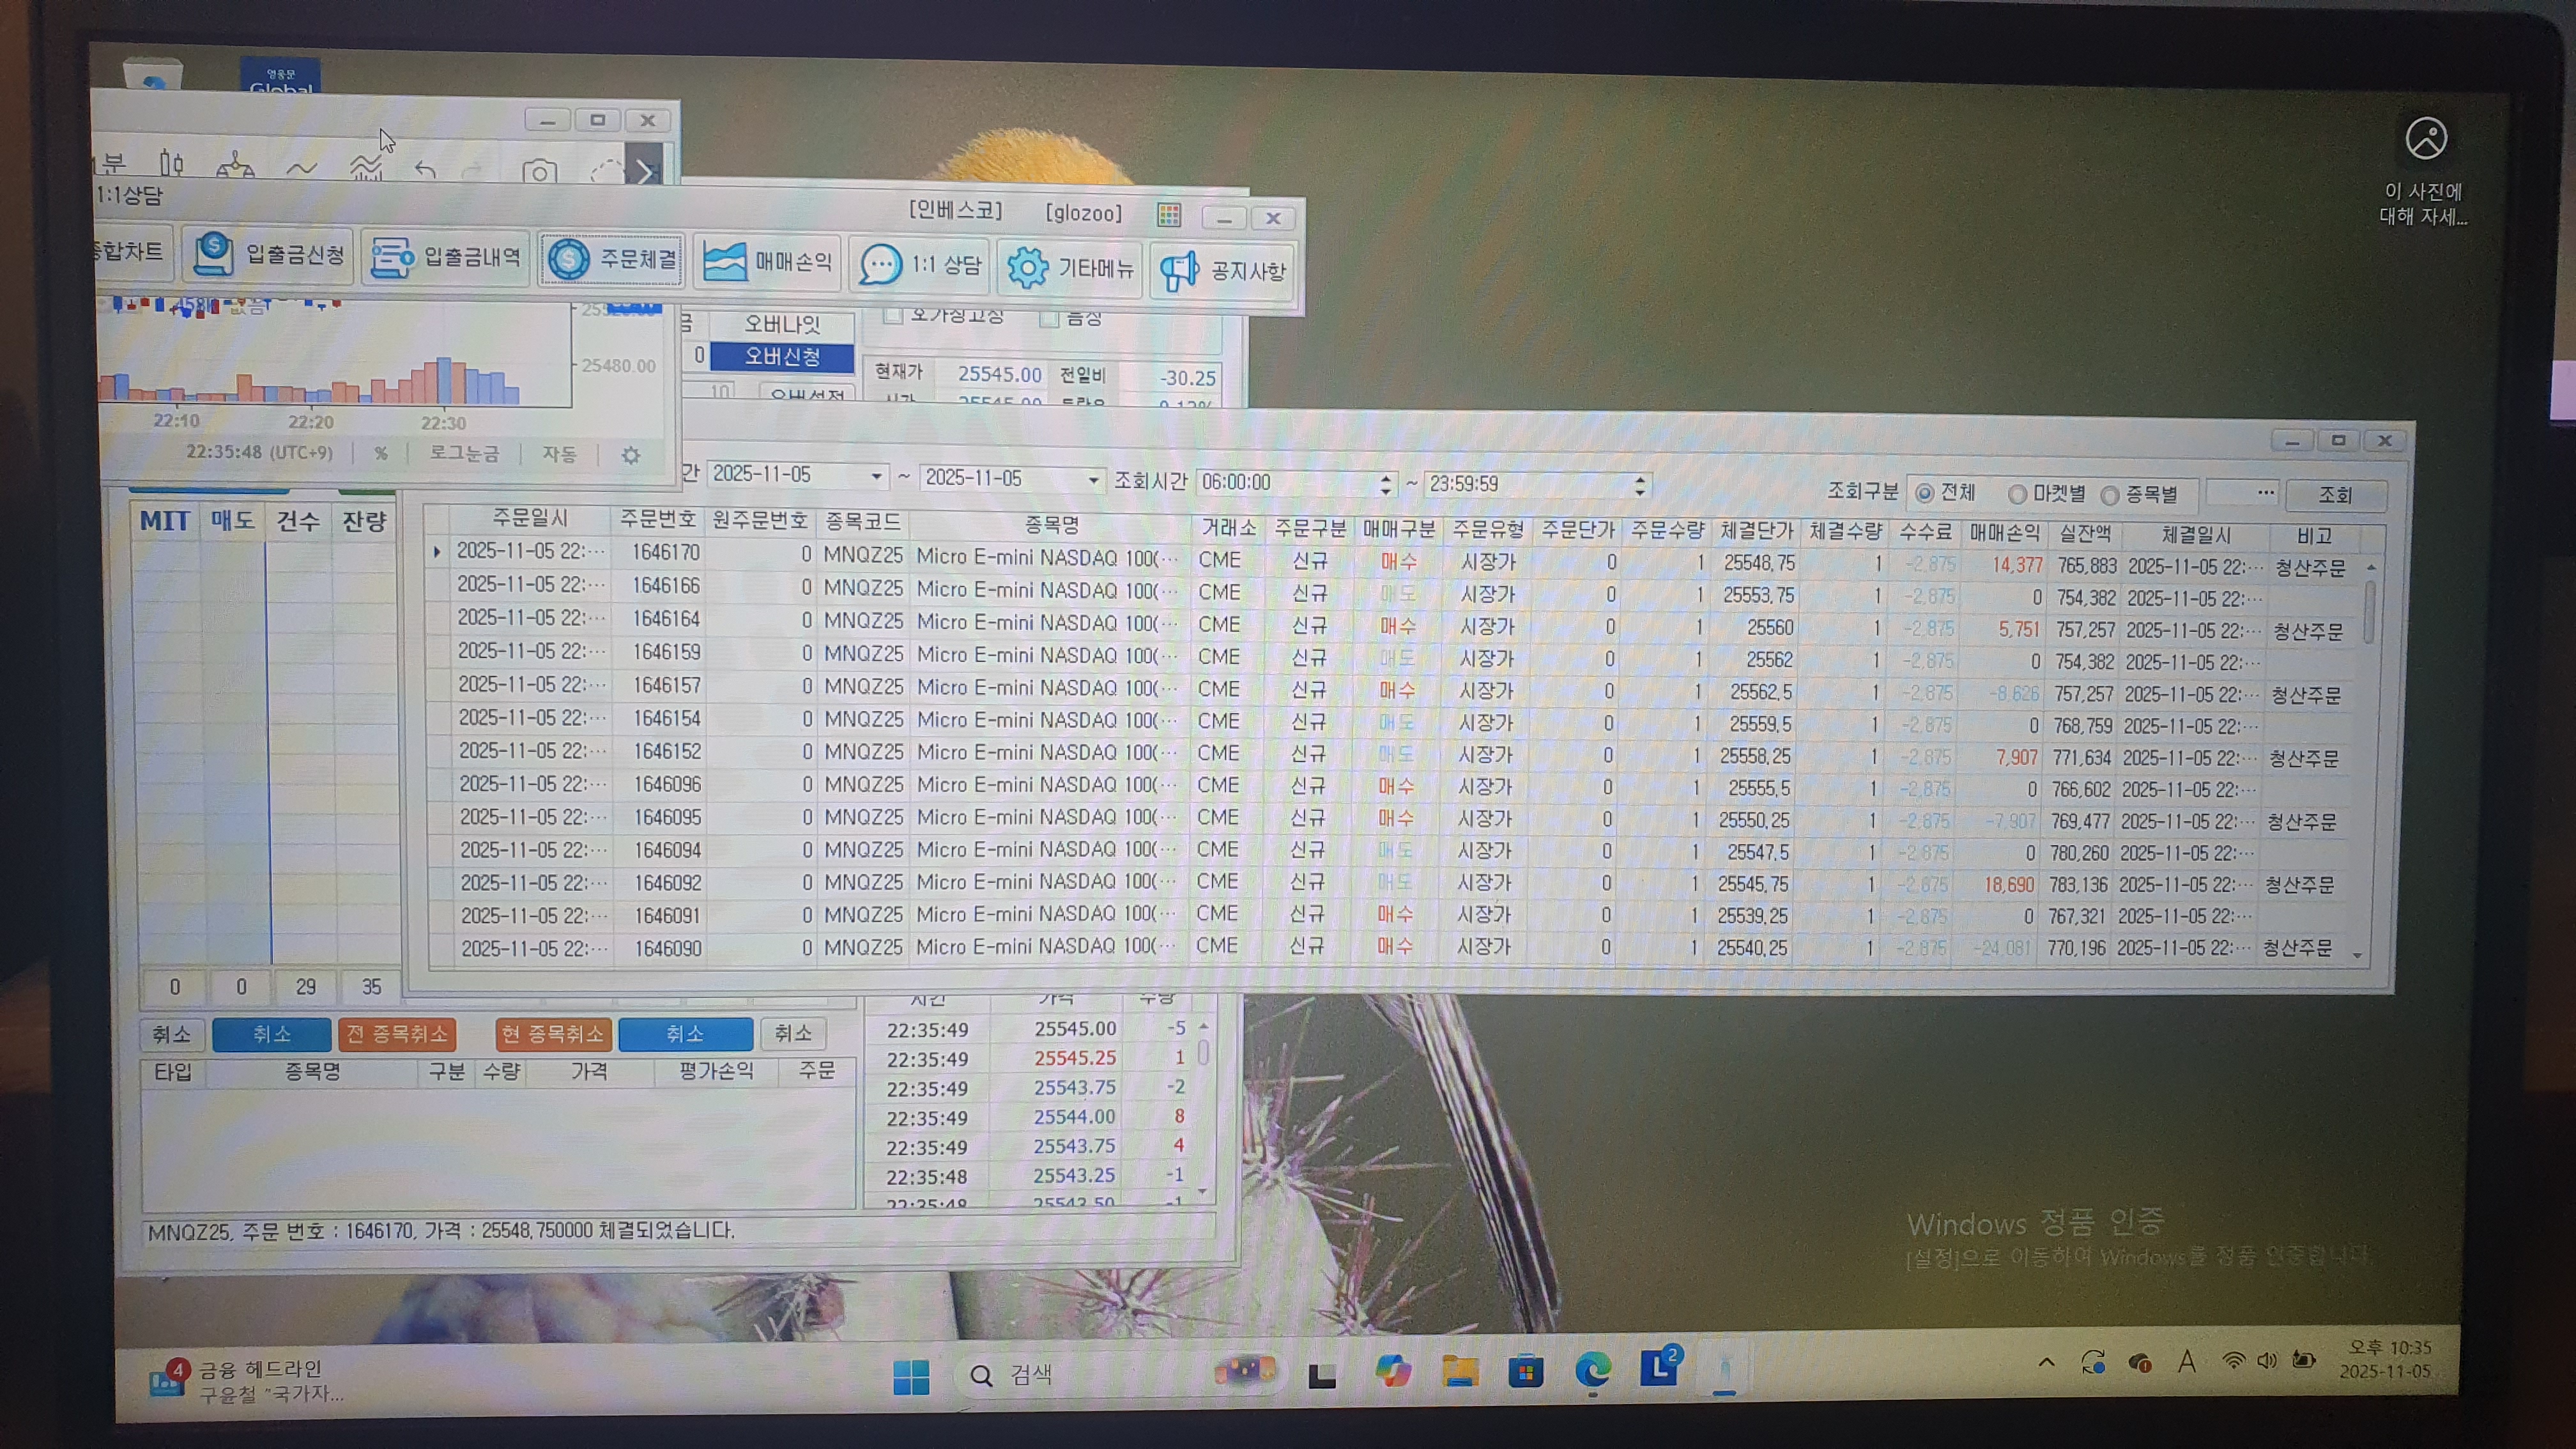Open Microsoft Store from the taskbar
Image resolution: width=2576 pixels, height=1449 pixels.
[x=1526, y=1371]
